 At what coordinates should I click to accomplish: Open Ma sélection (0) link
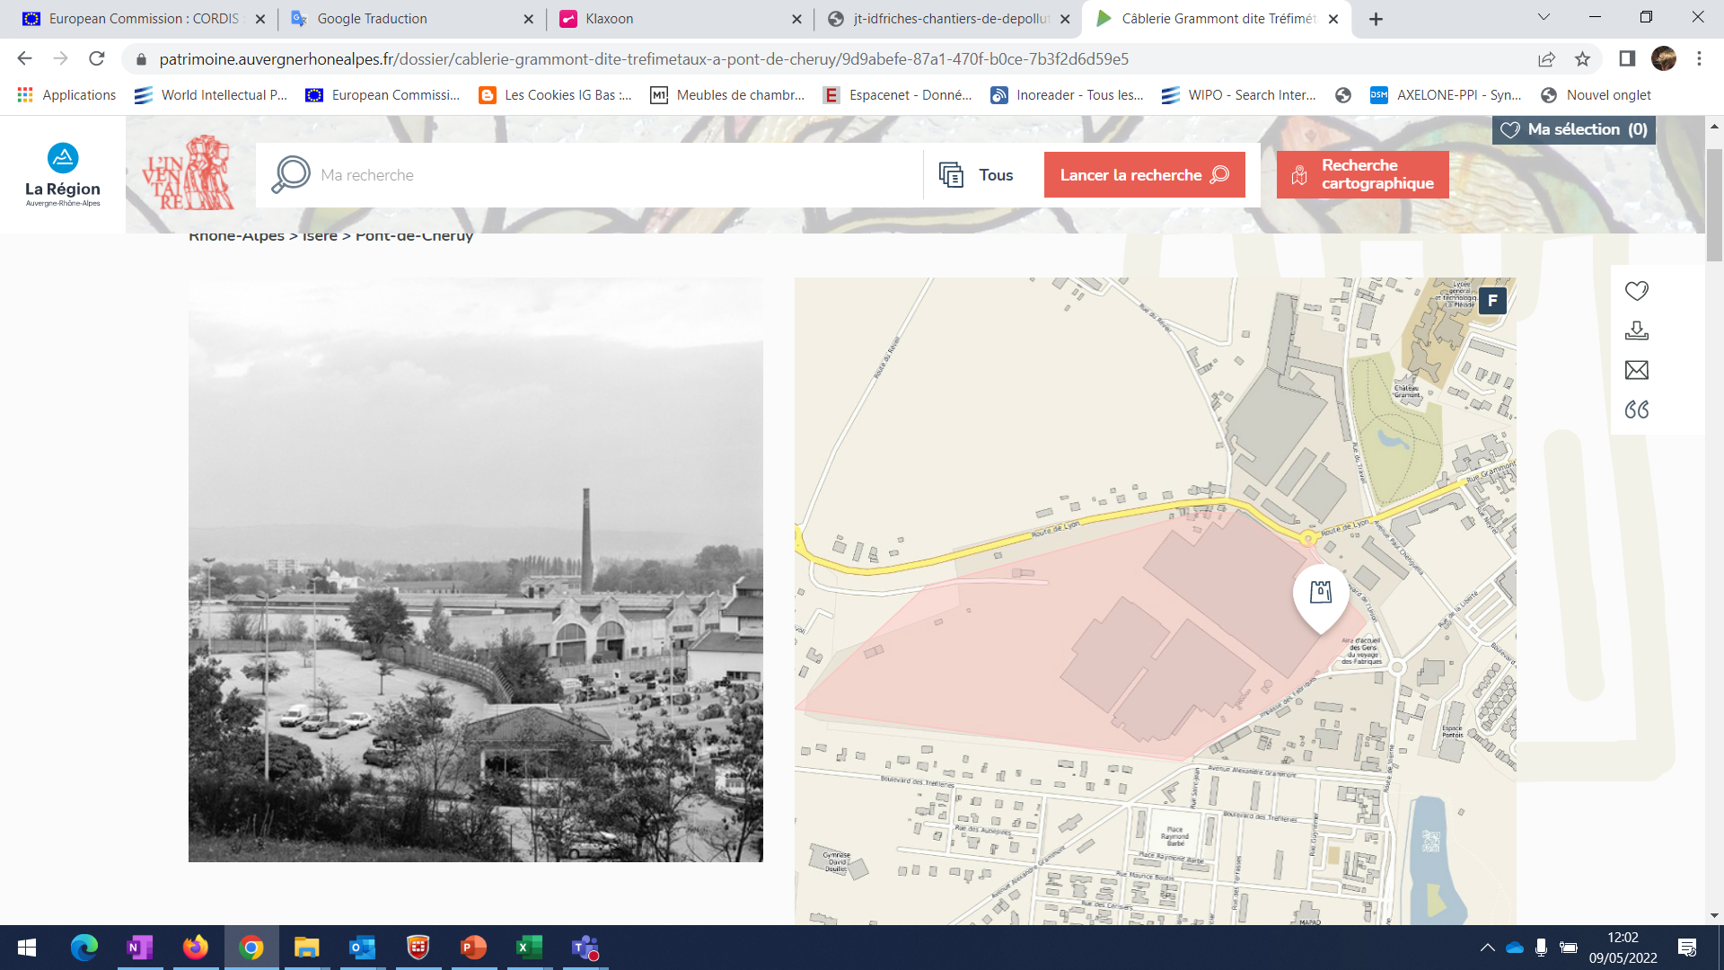1574,129
